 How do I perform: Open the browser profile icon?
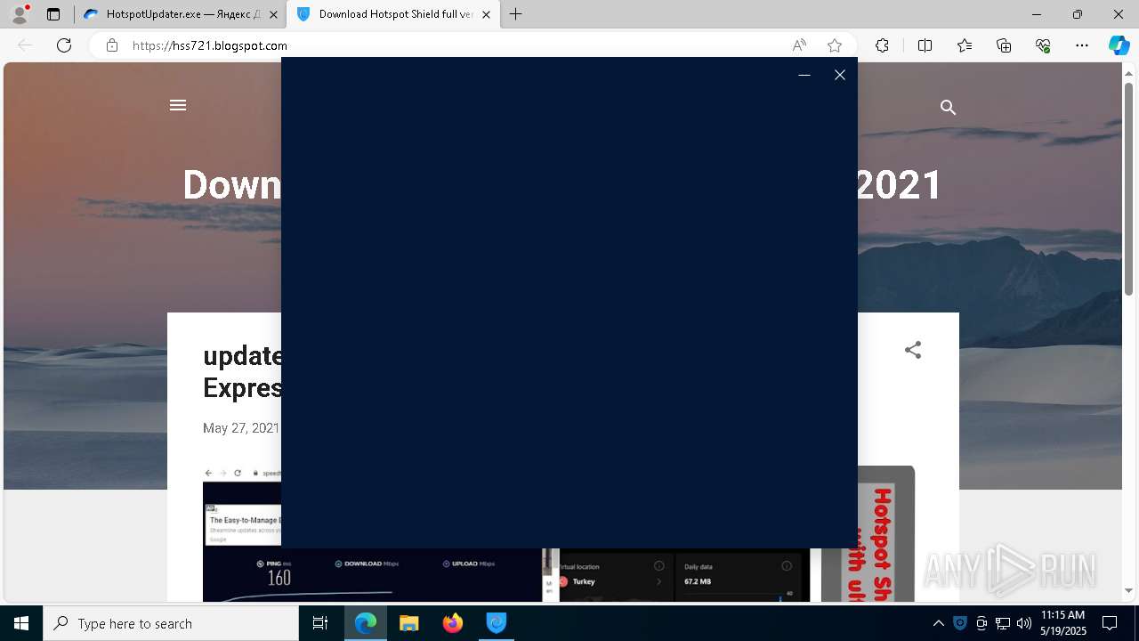click(x=20, y=14)
